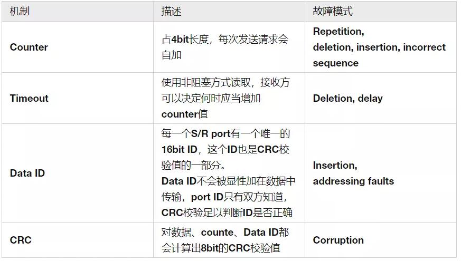Click the 对数据、counte、Data ID description cell
The height and width of the screenshot is (261, 461).
(x=229, y=240)
